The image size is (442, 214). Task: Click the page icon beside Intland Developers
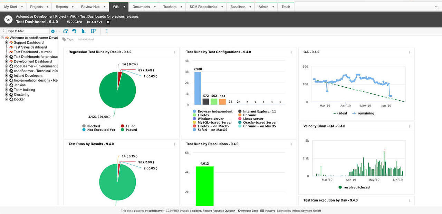(11, 76)
